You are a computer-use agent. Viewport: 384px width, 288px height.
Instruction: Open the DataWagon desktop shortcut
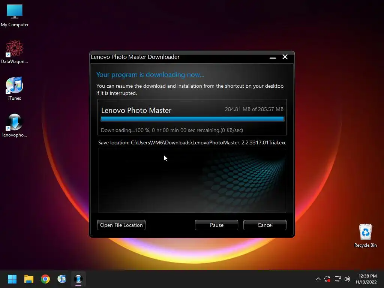(x=15, y=52)
